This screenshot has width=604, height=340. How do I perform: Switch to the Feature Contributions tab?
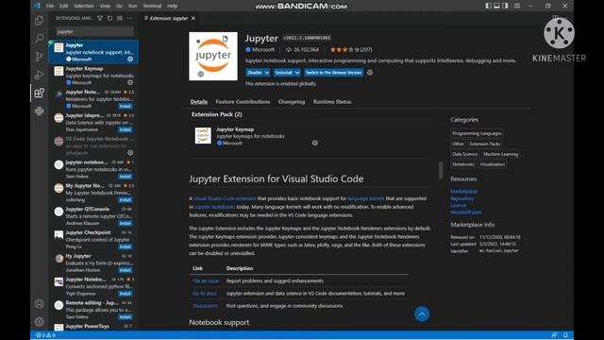(x=243, y=102)
